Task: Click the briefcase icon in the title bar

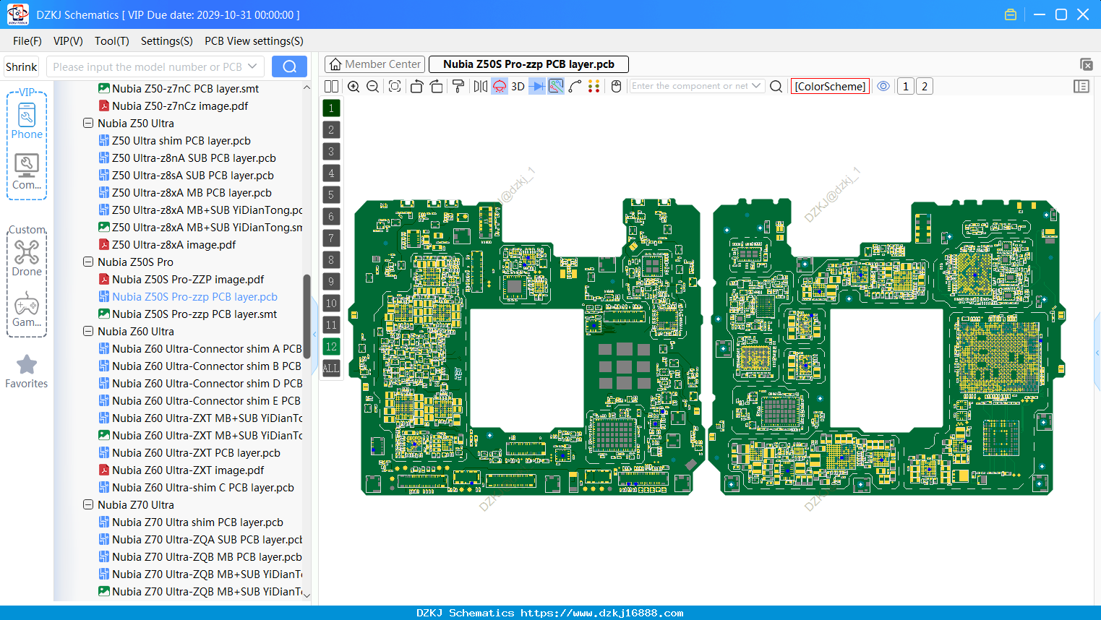Action: (1011, 14)
